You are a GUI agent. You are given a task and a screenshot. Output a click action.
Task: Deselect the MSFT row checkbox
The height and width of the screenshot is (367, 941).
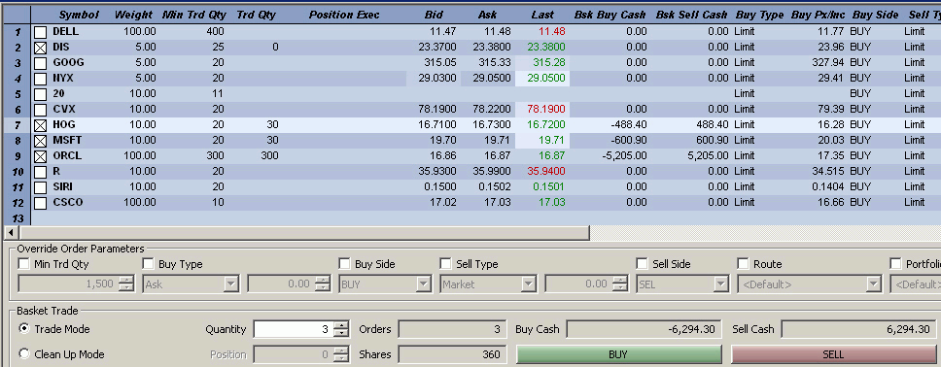(x=40, y=142)
